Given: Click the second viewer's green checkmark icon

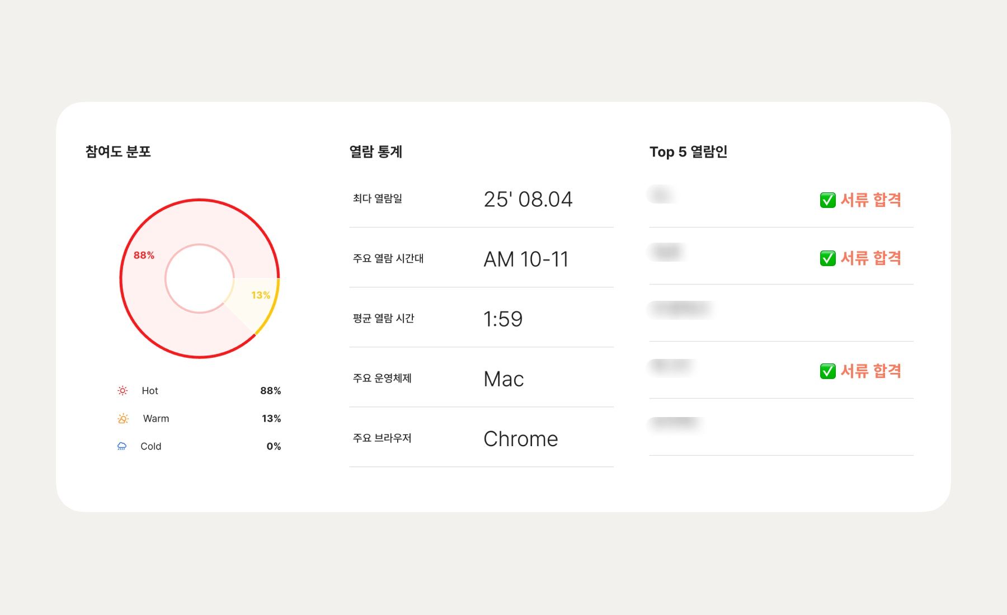Looking at the screenshot, I should pos(827,258).
